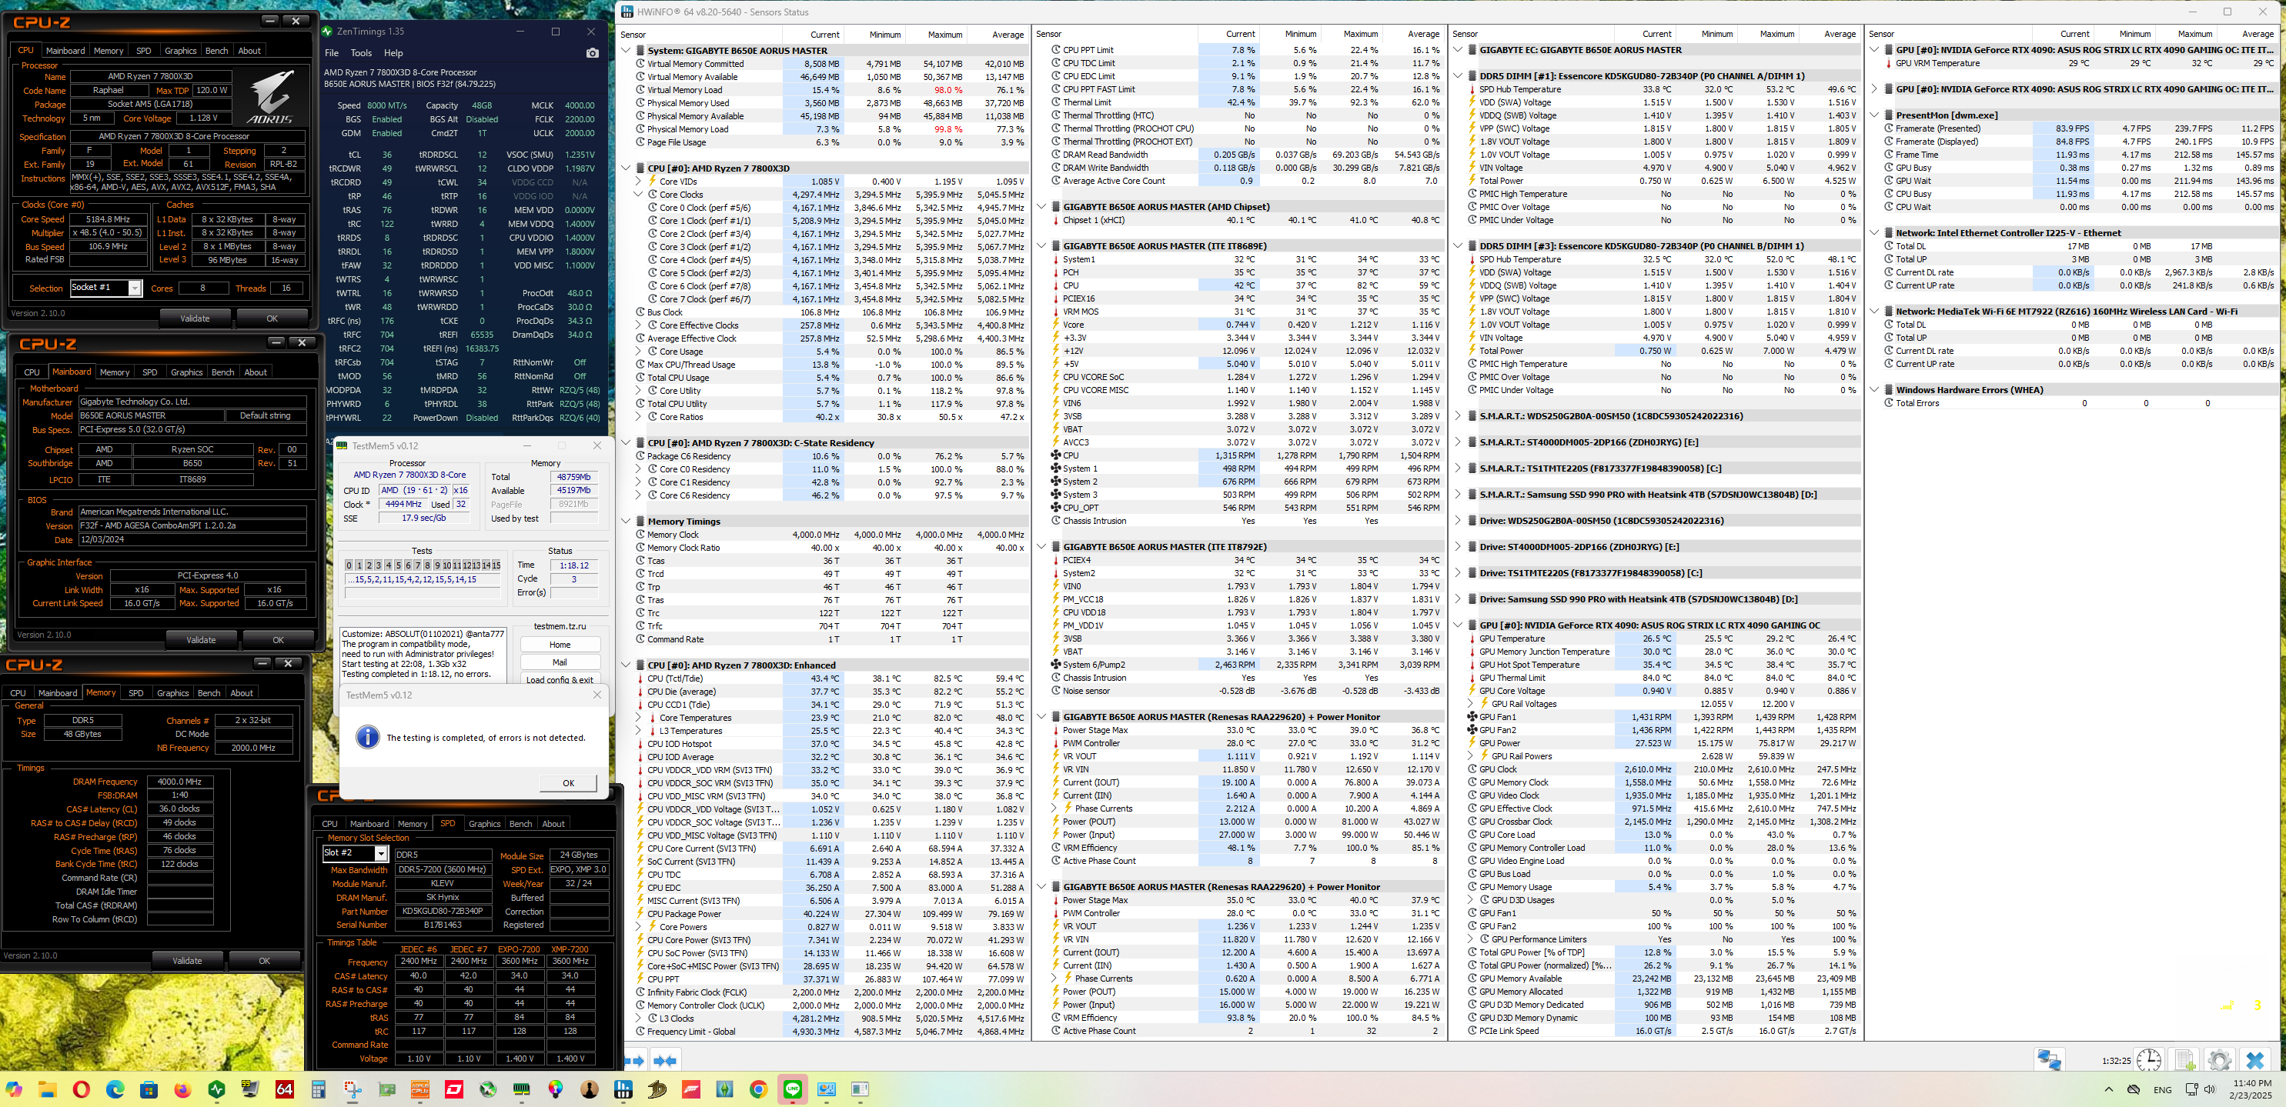Select CPU (Tctl/Tdie) temperature row
2286x1107 pixels.
831,679
